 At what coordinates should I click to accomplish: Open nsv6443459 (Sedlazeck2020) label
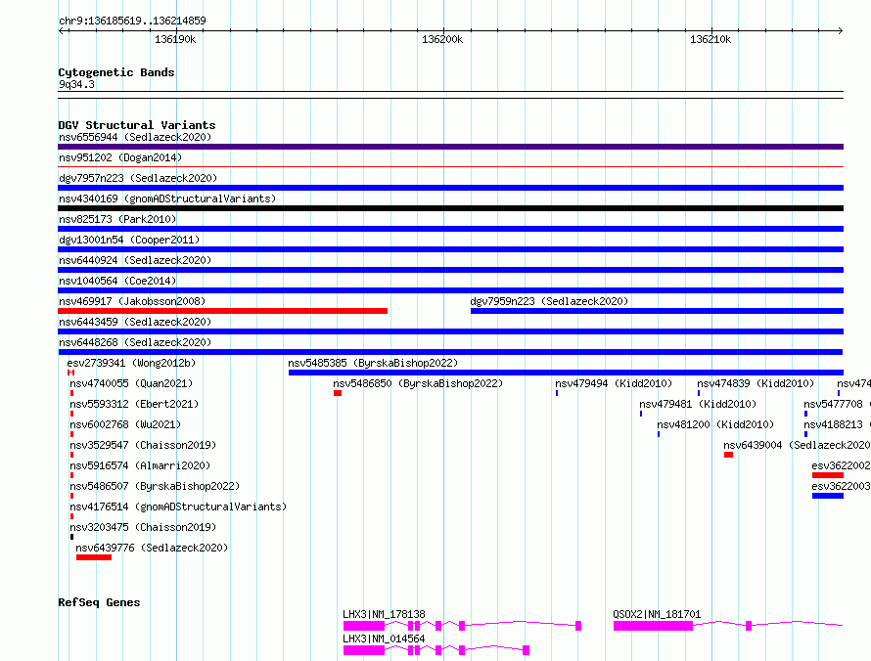135,322
